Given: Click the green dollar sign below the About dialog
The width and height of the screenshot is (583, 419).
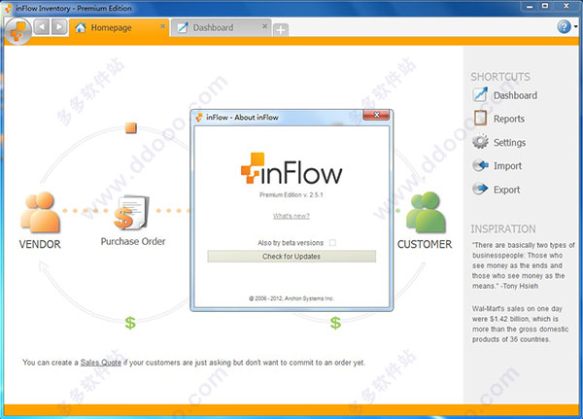Looking at the screenshot, I should coord(335,323).
